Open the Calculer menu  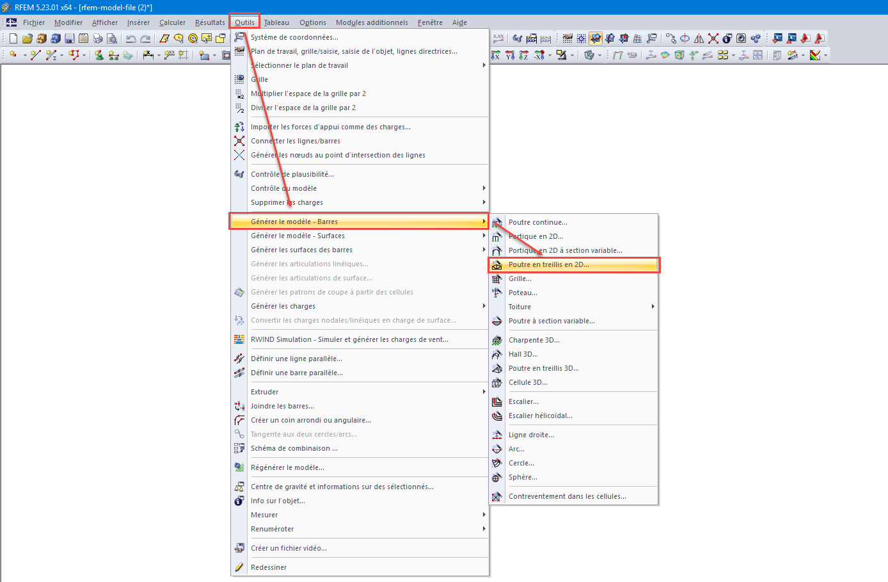172,22
